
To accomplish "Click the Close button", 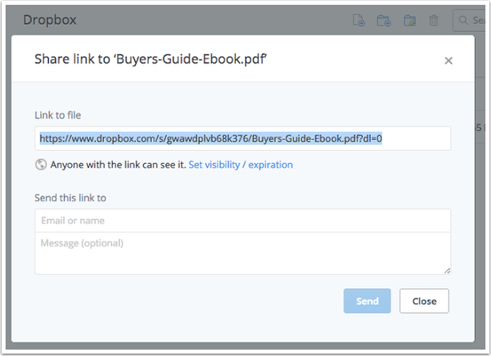I will point(424,301).
